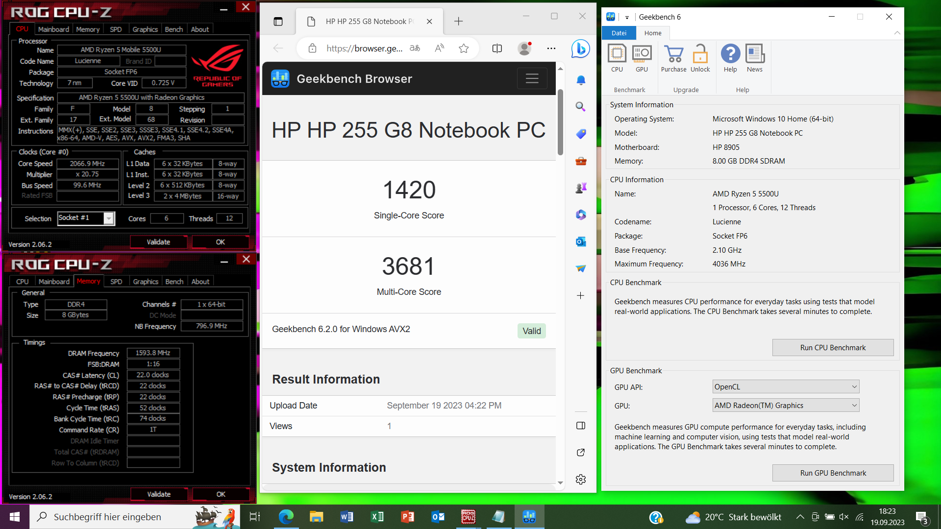Click the Windows taskbar search box

click(135, 517)
